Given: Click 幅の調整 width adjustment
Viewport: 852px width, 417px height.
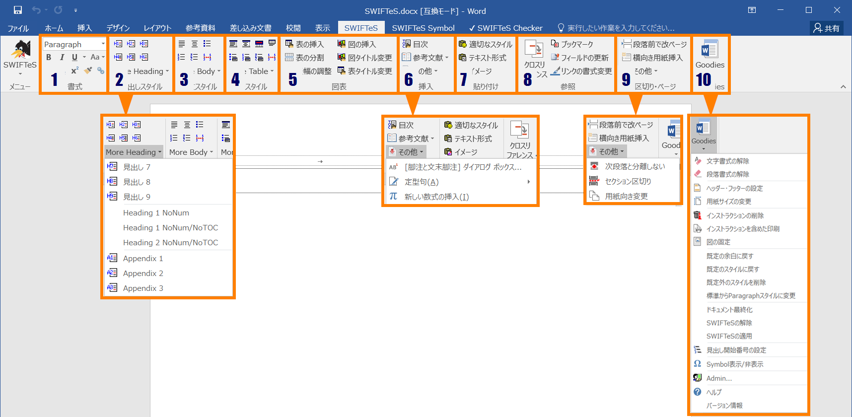Looking at the screenshot, I should [x=317, y=71].
